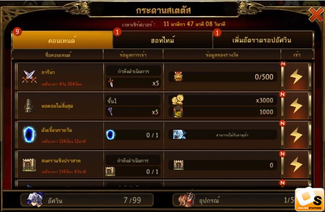This screenshot has height=212, width=325.
Task: Click the gold coins x3000 reward icon
Action: (x=177, y=100)
